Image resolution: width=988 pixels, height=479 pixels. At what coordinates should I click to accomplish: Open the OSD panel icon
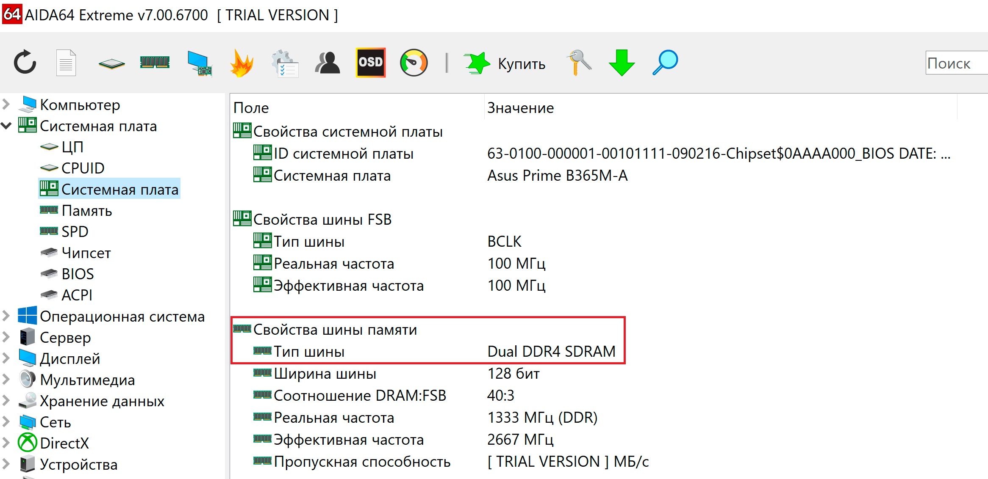click(371, 62)
